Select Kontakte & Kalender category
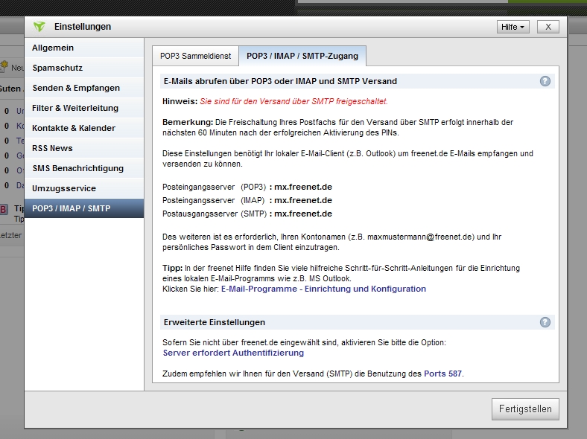The image size is (587, 439). tap(84, 128)
